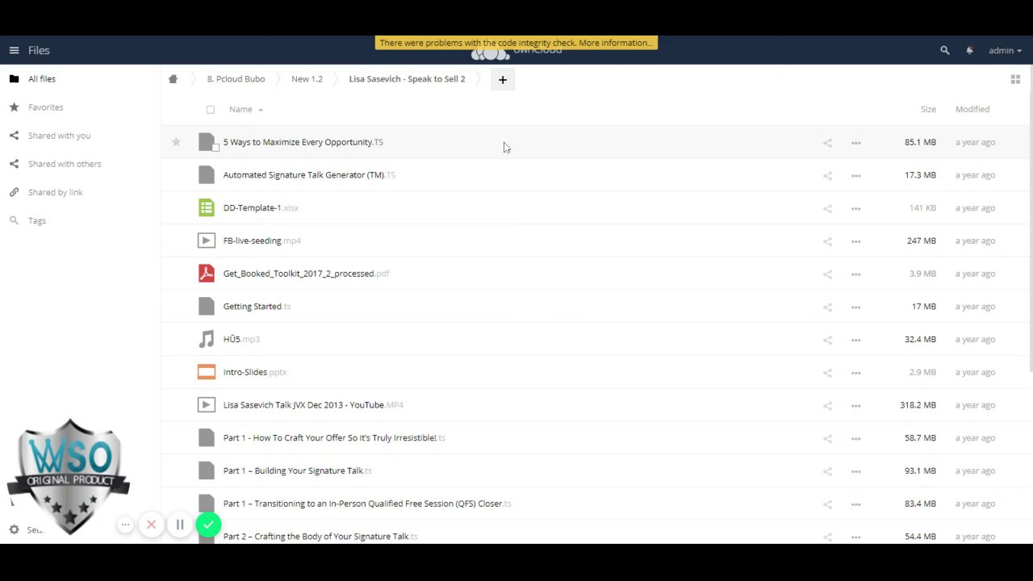Share the DD-Template-1.xlsx file

coord(827,208)
